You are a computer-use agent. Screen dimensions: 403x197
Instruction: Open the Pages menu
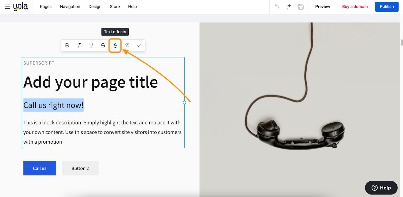point(46,7)
